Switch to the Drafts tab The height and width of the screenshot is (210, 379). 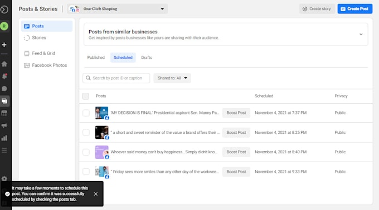(147, 58)
